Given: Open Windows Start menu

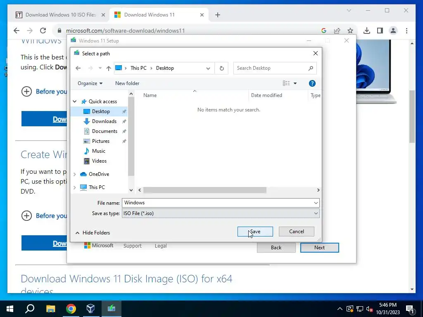Looking at the screenshot, I should (x=10, y=309).
